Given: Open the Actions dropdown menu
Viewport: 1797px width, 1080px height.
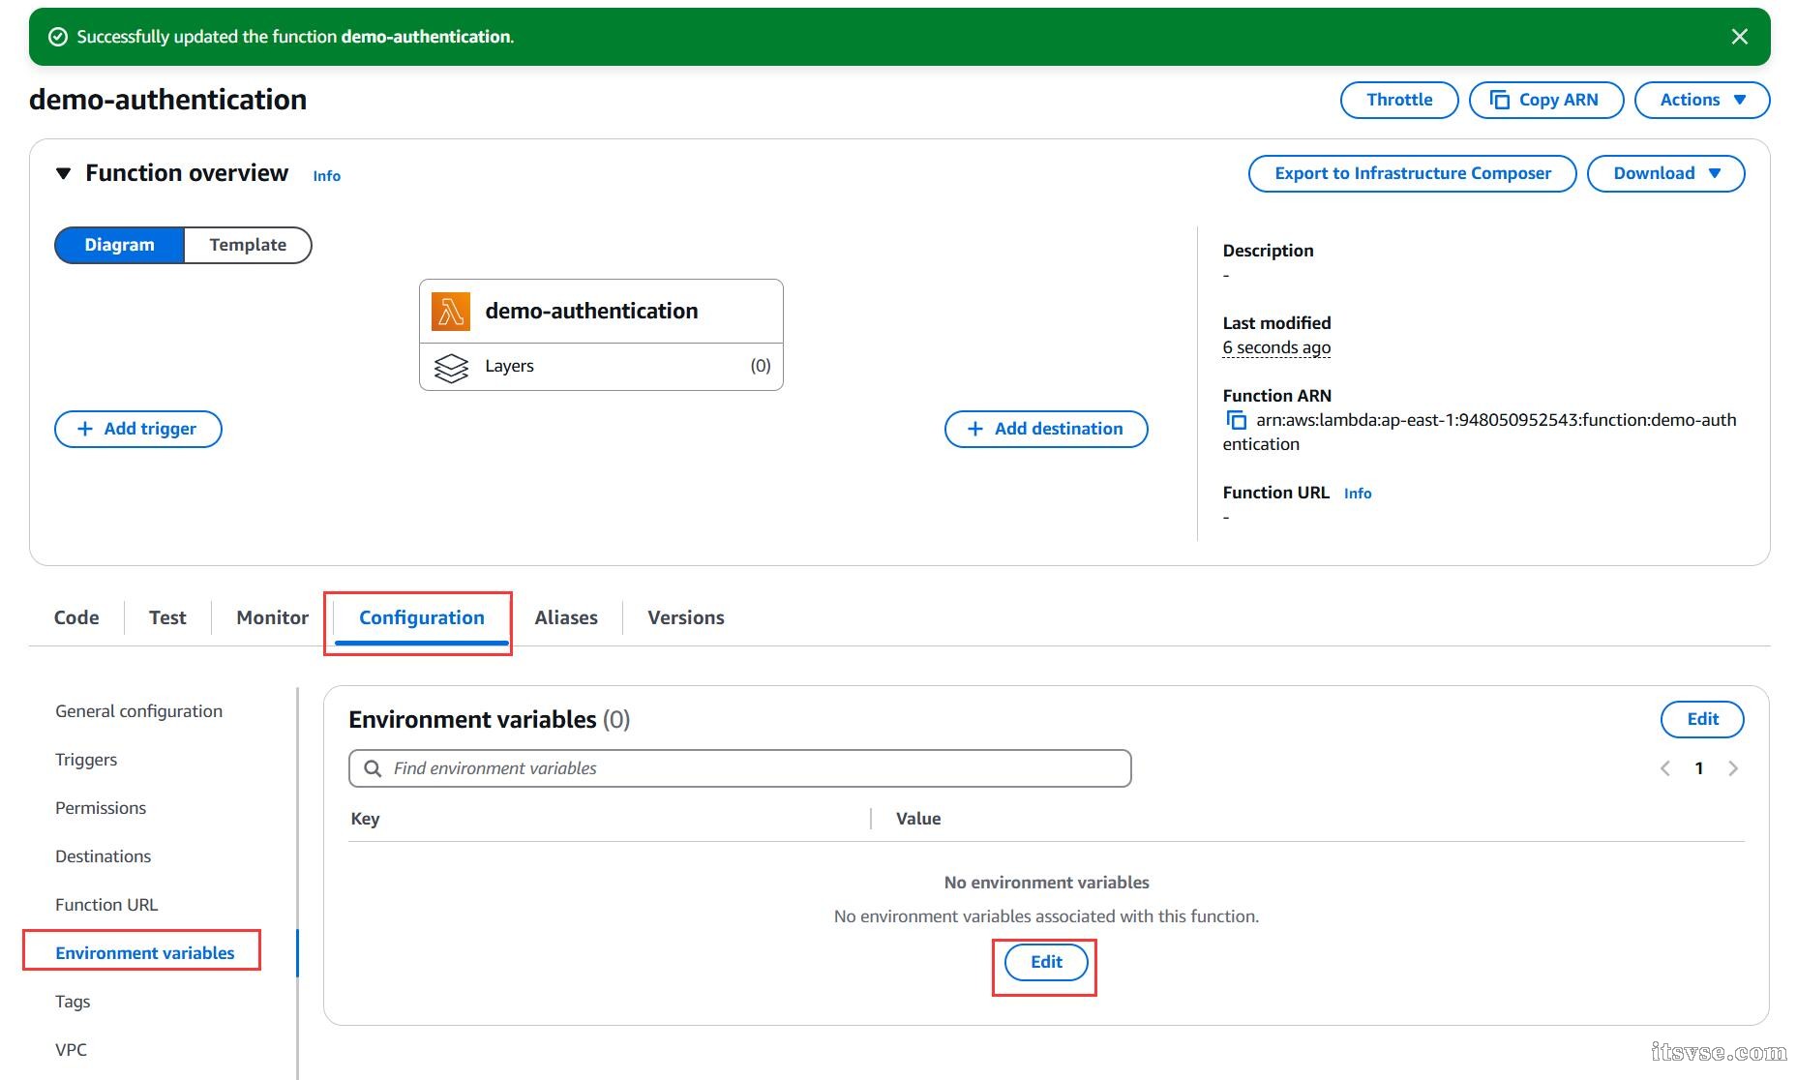Looking at the screenshot, I should pos(1701,100).
